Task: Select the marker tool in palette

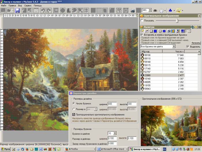Action: (142, 31)
